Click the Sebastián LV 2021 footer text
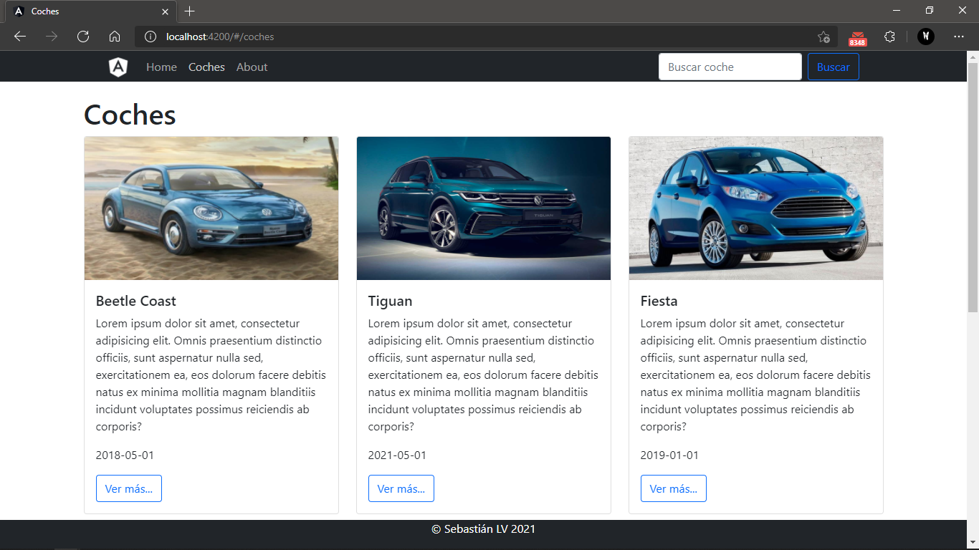Image resolution: width=979 pixels, height=550 pixels. click(484, 529)
